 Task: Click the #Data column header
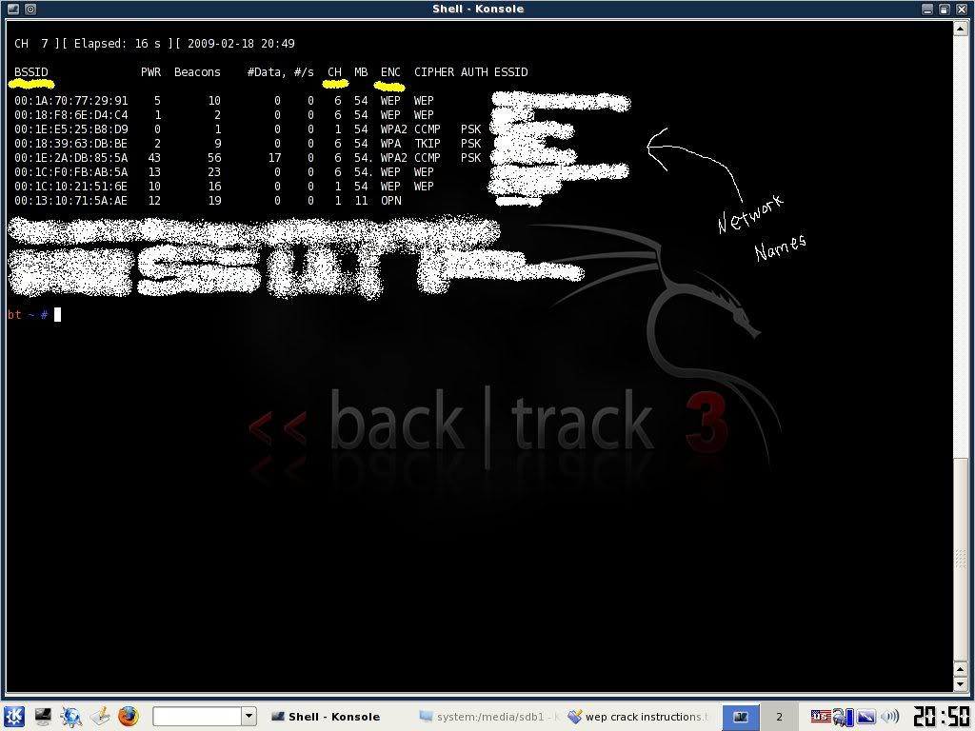(267, 71)
